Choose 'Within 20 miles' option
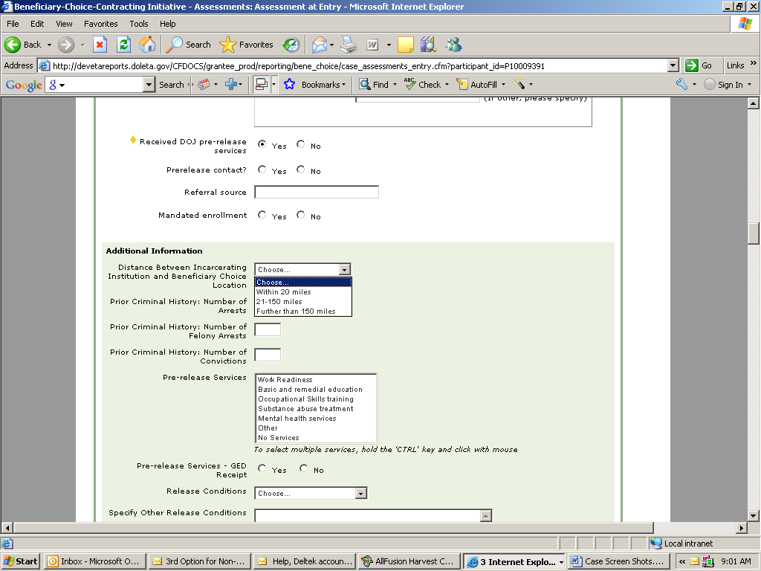The image size is (761, 571). 303,291
